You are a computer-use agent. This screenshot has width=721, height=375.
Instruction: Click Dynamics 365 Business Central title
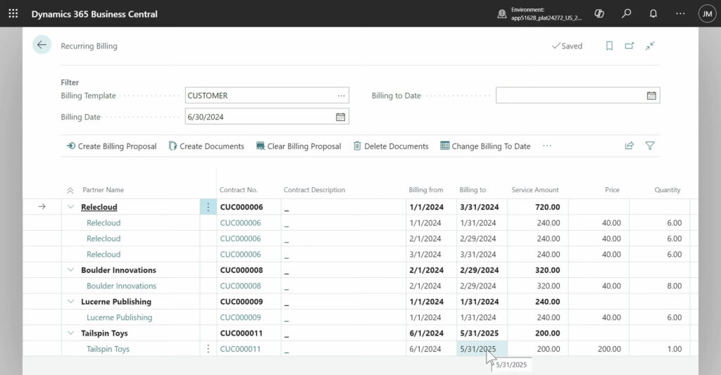[94, 14]
